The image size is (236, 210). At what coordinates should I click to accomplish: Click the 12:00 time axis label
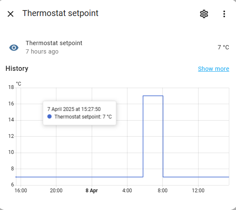pyautogui.click(x=198, y=191)
